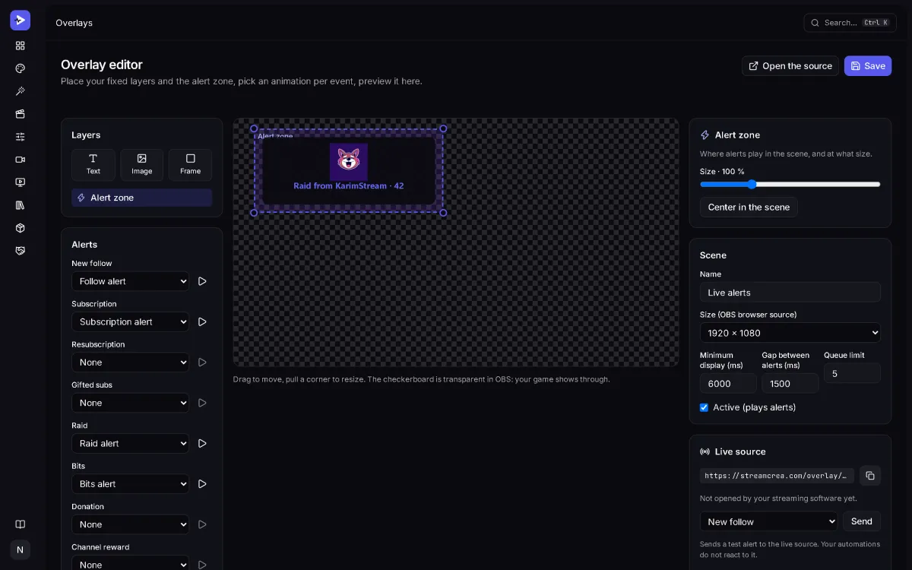Open the N user avatar

[x=21, y=549]
